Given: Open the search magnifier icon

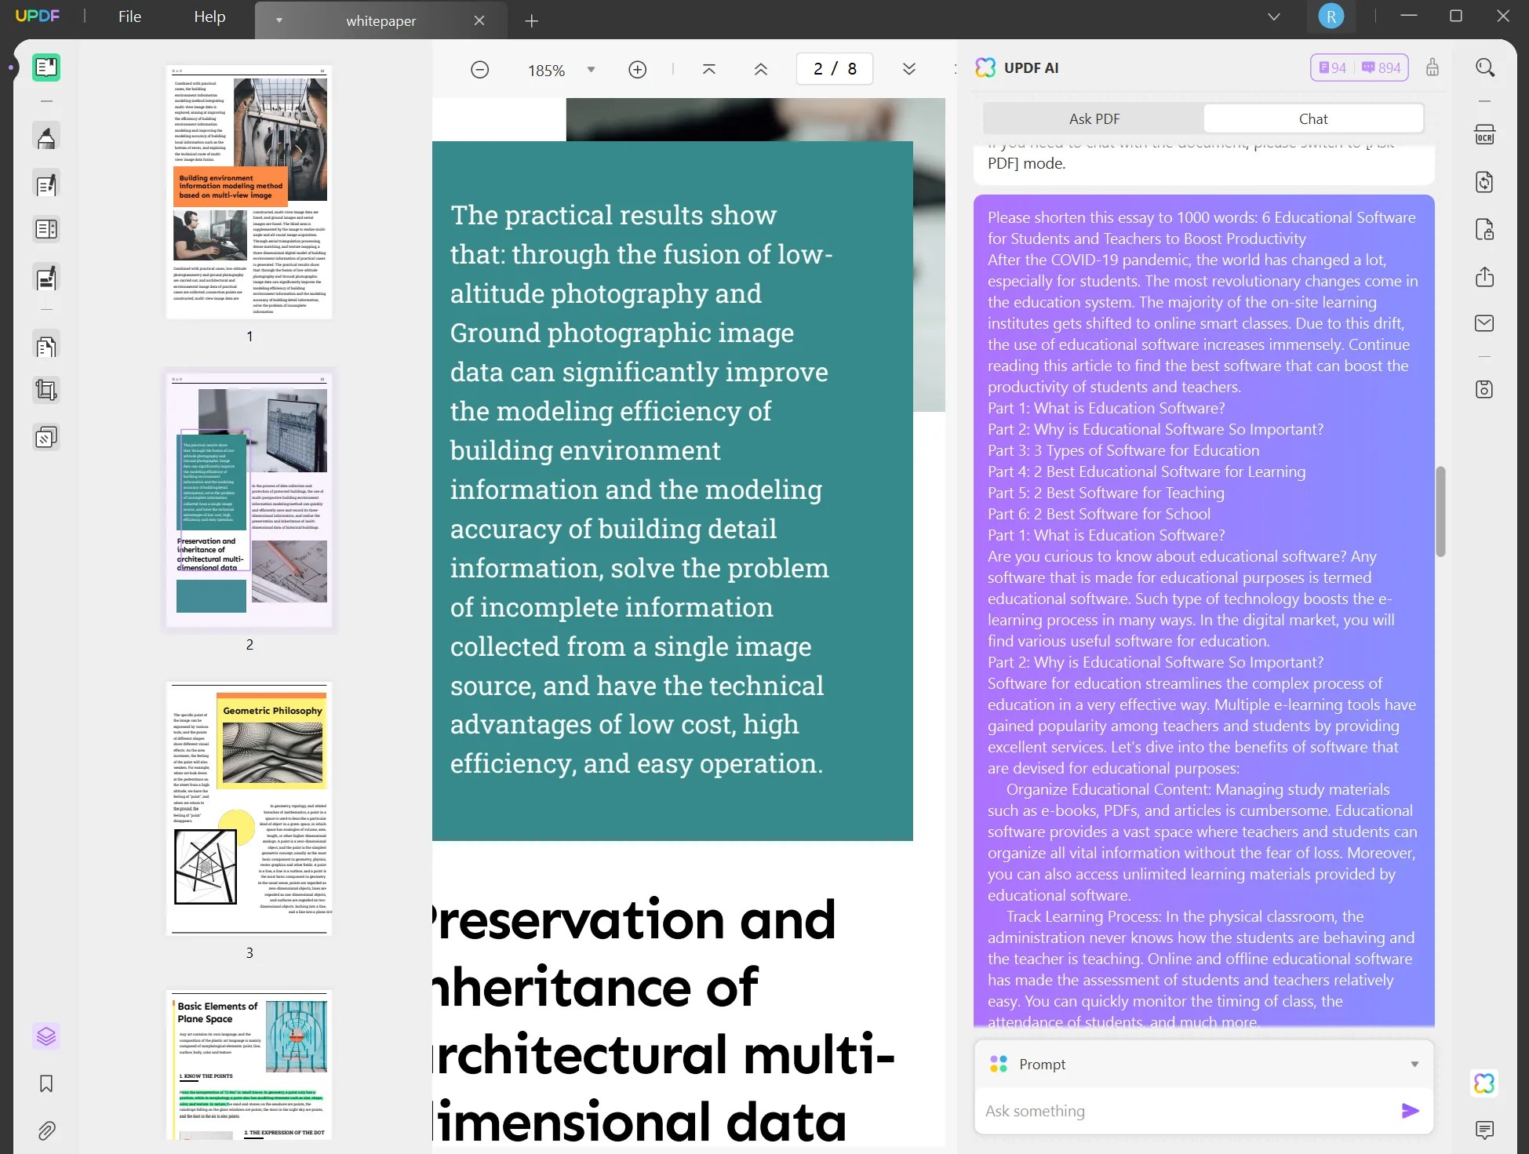Looking at the screenshot, I should [x=1484, y=67].
